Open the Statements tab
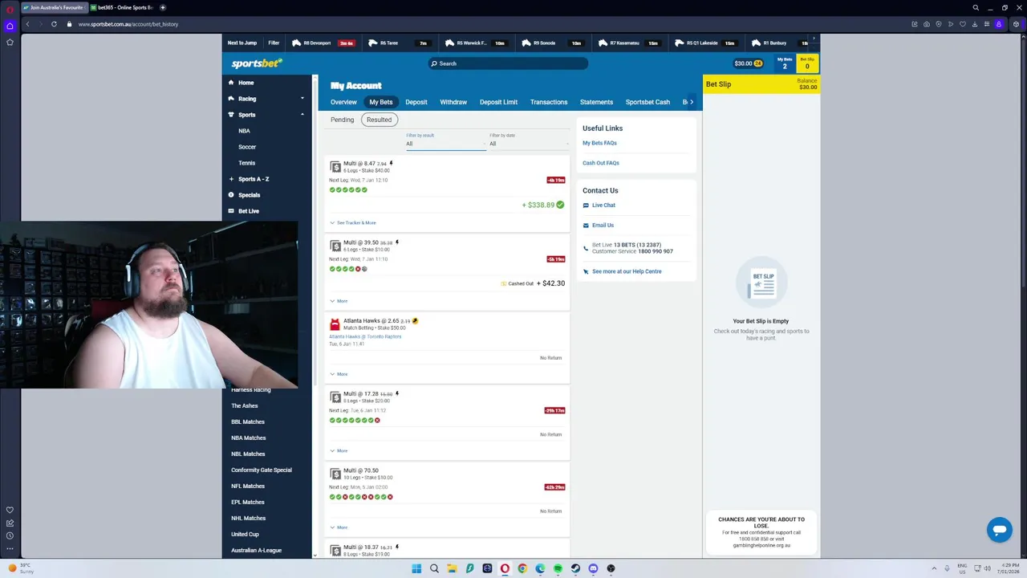This screenshot has width=1027, height=578. point(596,102)
